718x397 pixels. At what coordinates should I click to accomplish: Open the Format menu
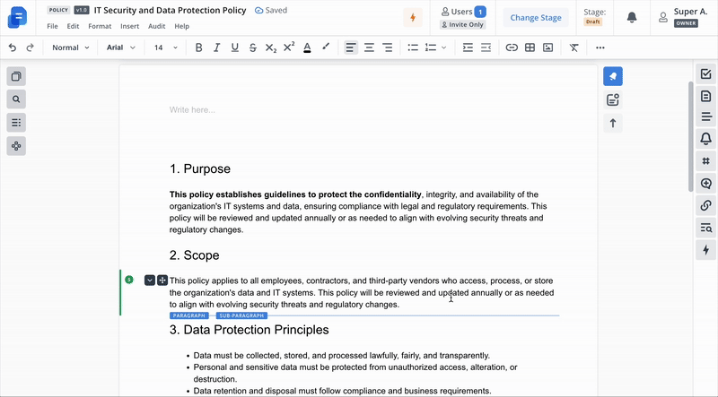click(x=100, y=27)
